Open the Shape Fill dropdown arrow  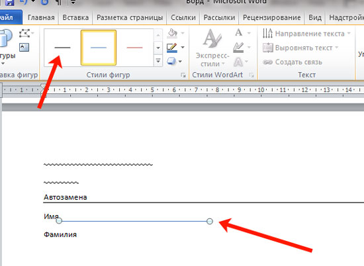183,33
